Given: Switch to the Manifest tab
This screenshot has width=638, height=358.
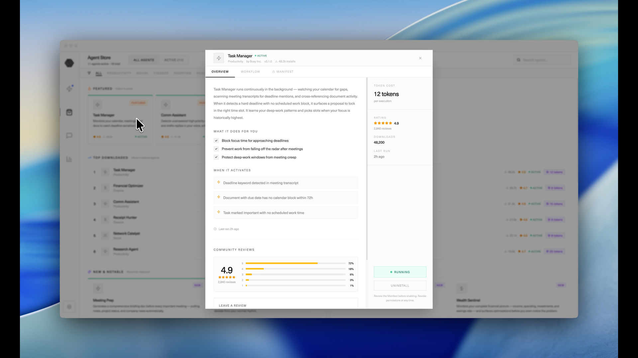Looking at the screenshot, I should coord(285,72).
